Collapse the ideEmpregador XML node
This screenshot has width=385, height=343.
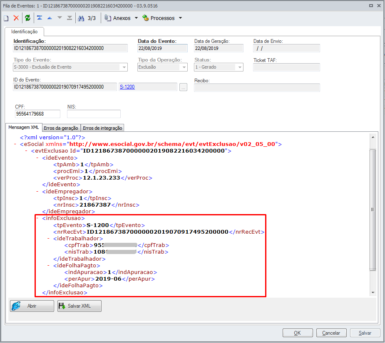point(37,191)
